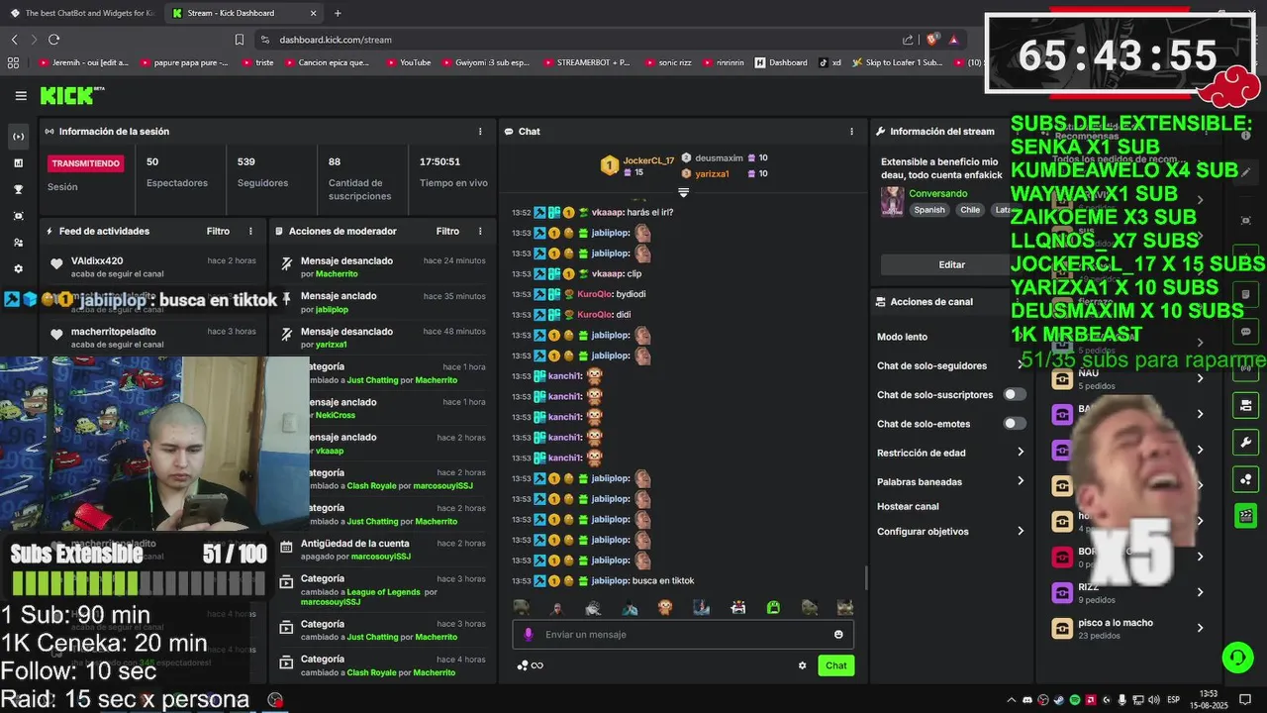Open chat settings gear near Chat button
This screenshot has height=713, width=1267.
coord(802,665)
